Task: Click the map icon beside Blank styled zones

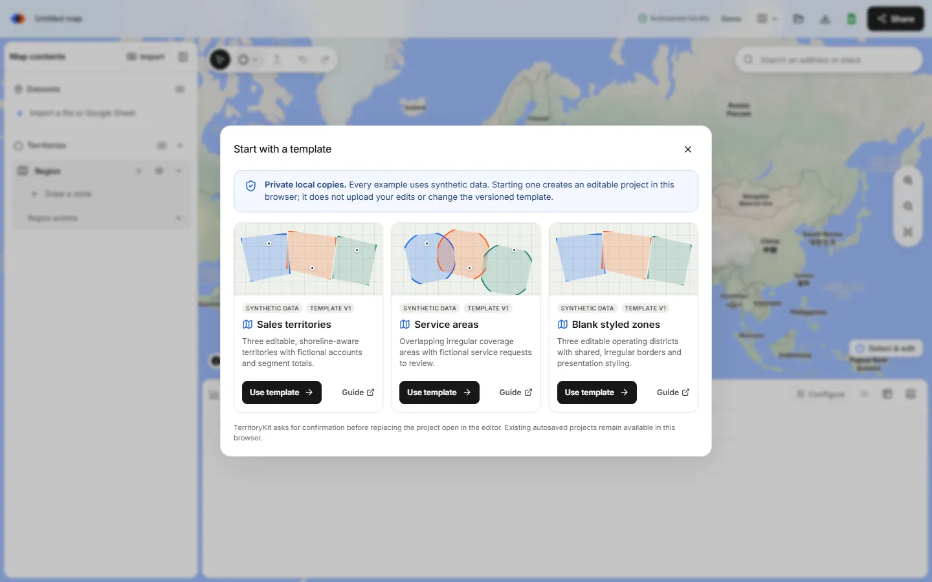Action: coord(562,325)
